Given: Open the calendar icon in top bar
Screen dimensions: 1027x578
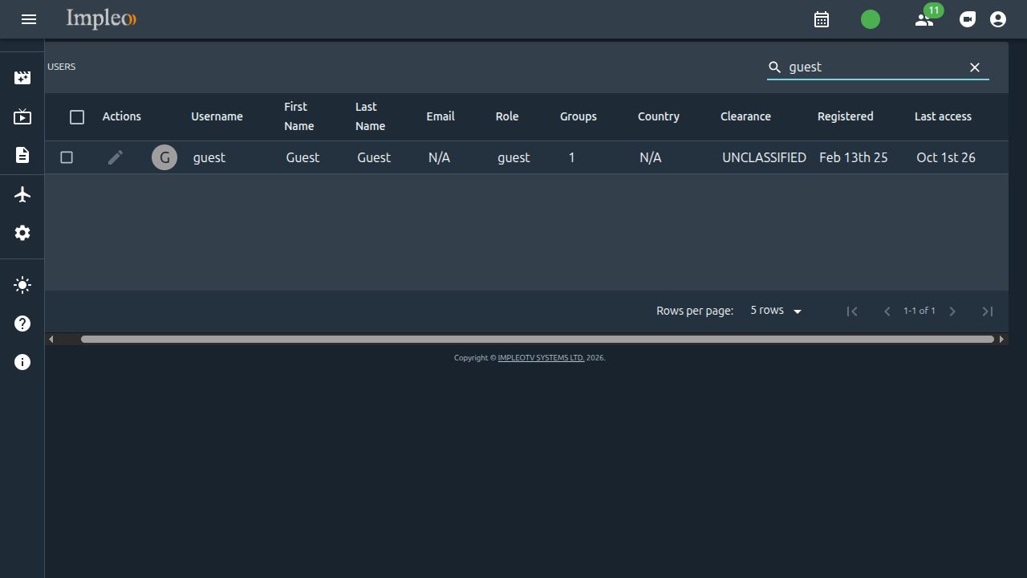Looking at the screenshot, I should (x=822, y=19).
